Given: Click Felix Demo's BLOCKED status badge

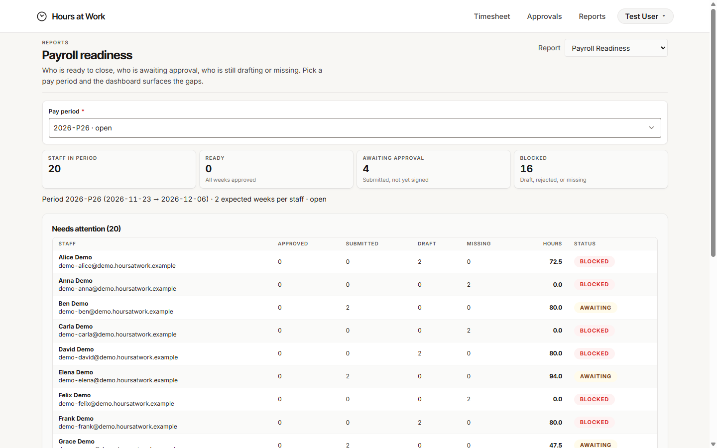Looking at the screenshot, I should (594, 399).
